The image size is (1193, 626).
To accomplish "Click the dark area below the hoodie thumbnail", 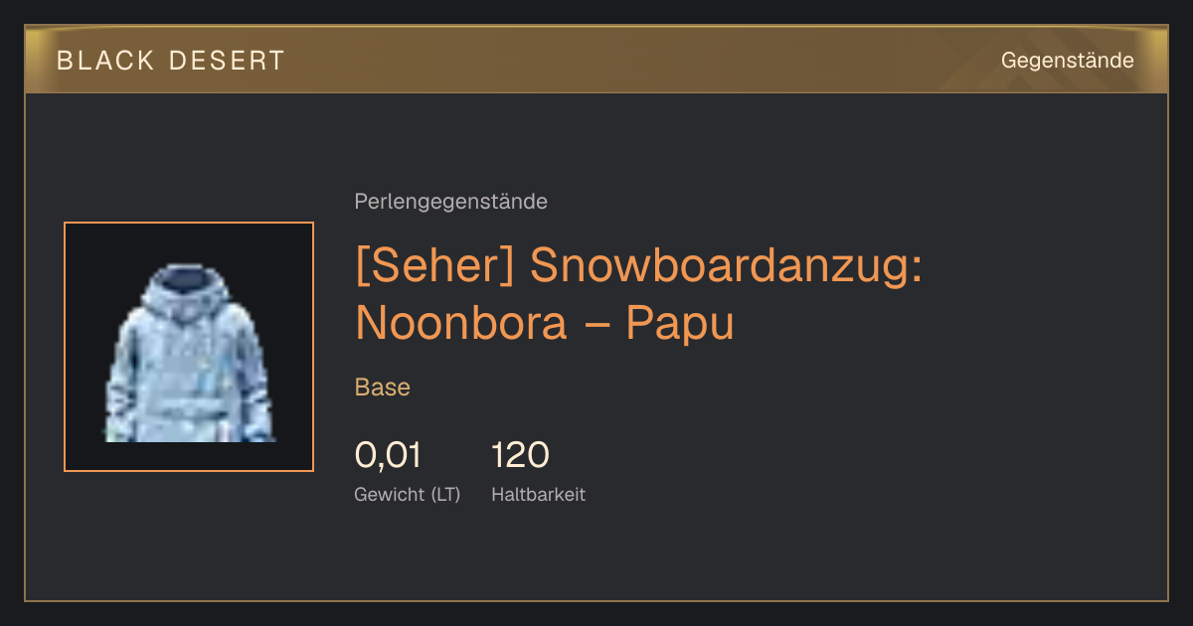I will [x=189, y=537].
